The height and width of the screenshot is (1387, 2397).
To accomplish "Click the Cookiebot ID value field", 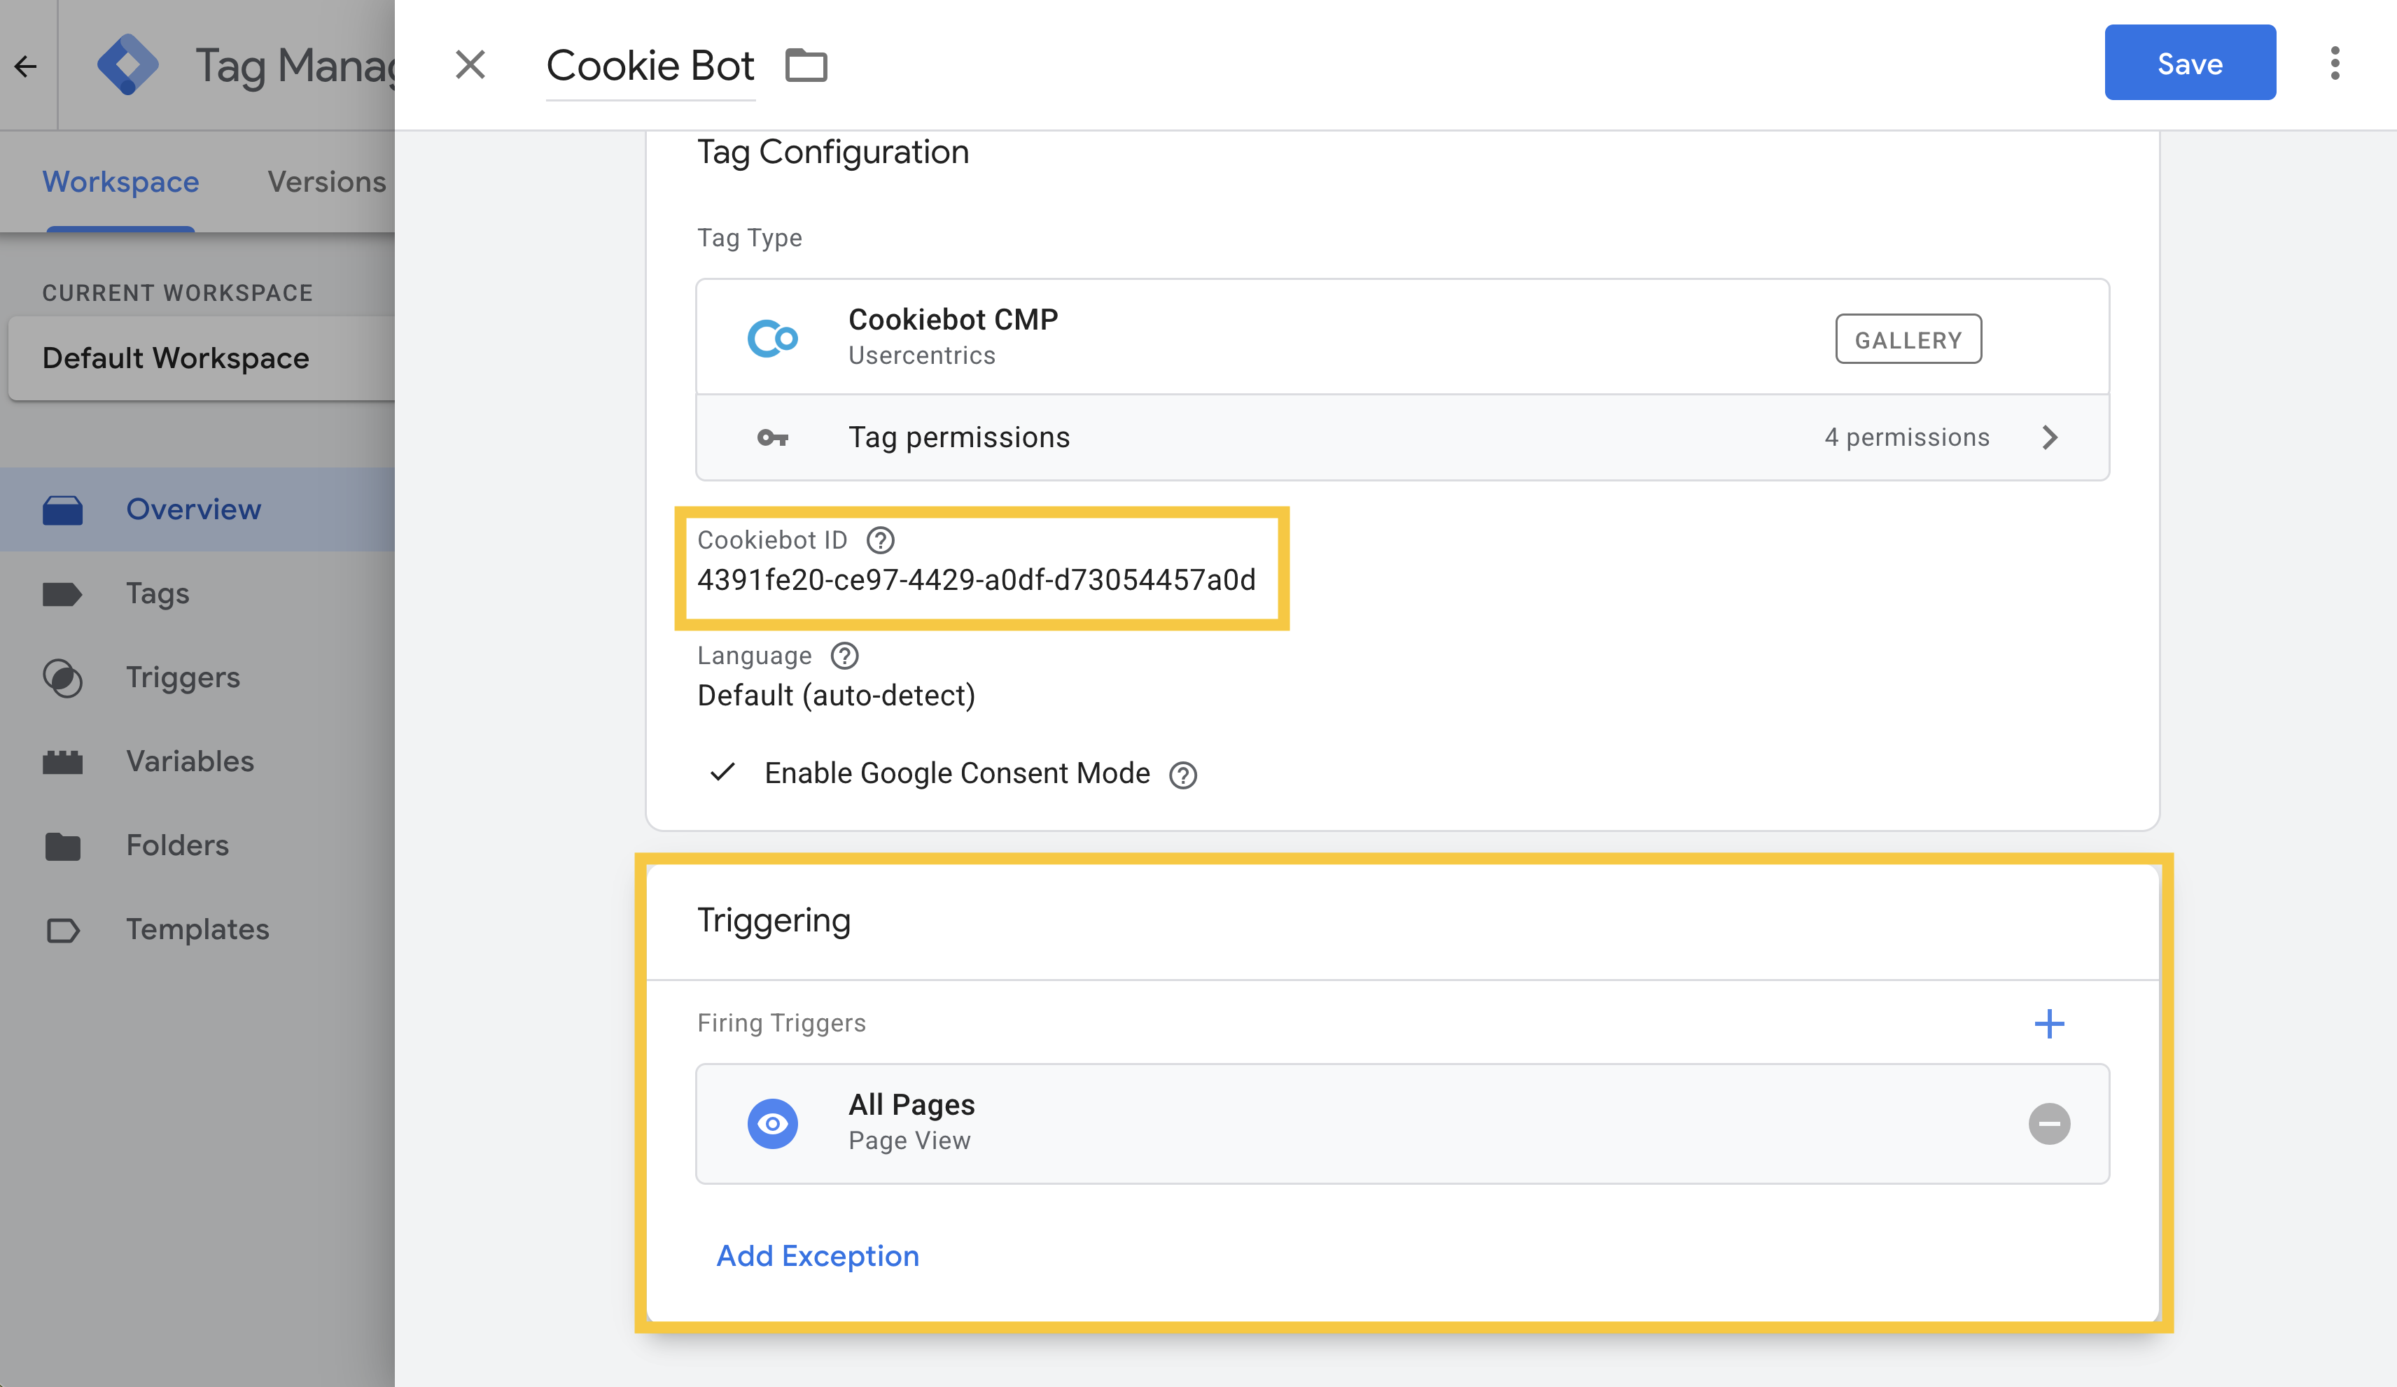I will pyautogui.click(x=976, y=580).
